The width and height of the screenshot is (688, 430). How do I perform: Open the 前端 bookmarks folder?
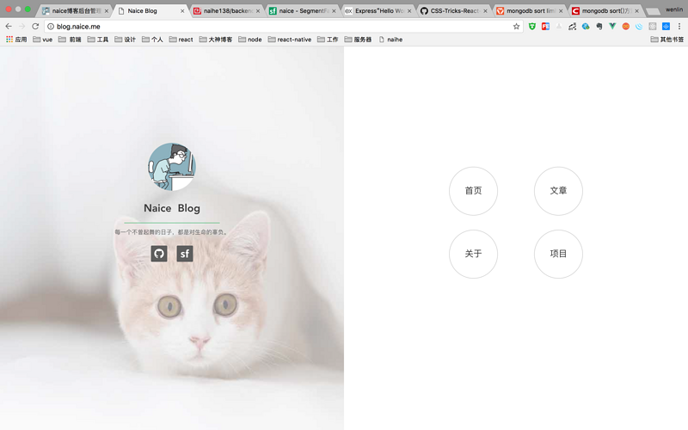pos(71,40)
